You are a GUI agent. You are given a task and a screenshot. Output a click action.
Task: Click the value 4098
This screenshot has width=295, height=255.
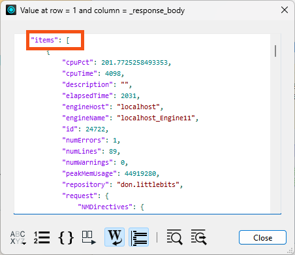(x=113, y=74)
